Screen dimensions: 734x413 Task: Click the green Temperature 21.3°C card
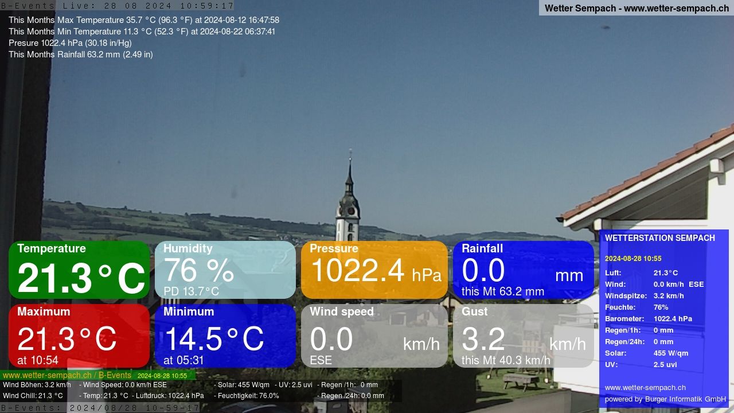79,270
